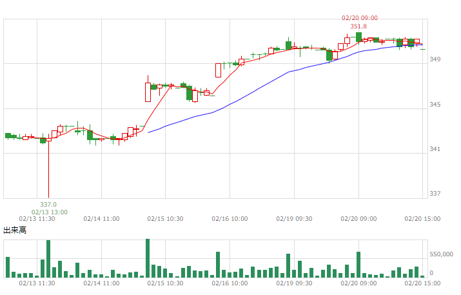
Task: Click the 337.0 low price label
Action: click(48, 205)
